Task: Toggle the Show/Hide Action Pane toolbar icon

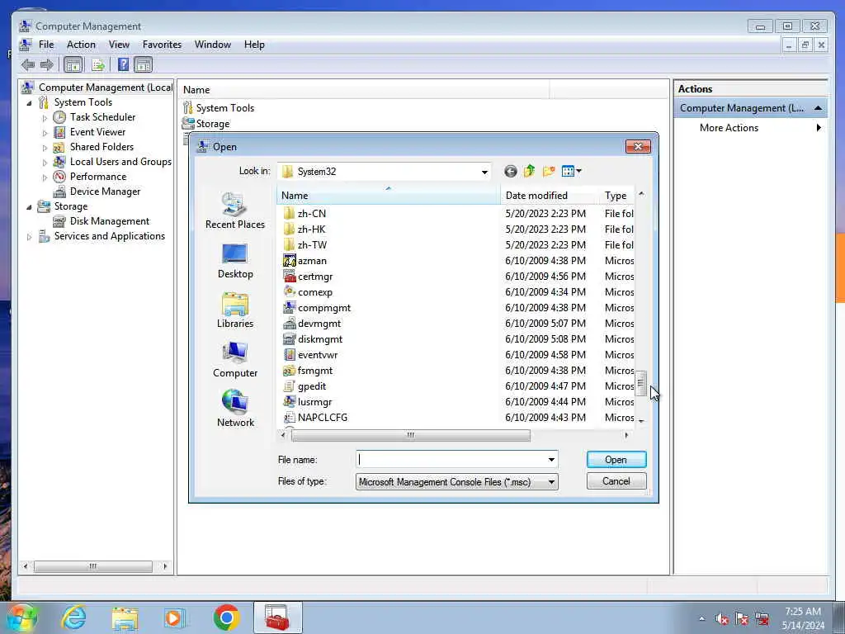Action: pos(144,65)
